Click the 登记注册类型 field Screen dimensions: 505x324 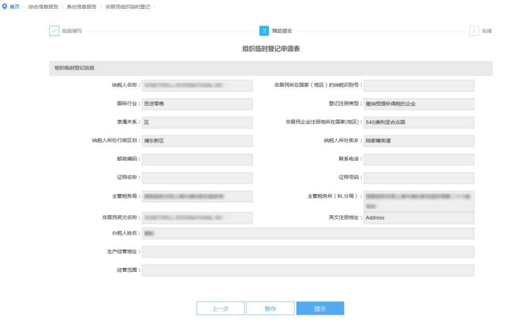(418, 104)
